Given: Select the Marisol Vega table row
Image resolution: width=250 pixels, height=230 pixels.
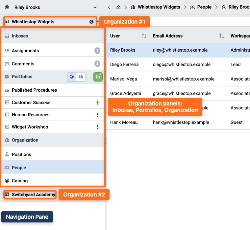Looking at the screenshot, I should pyautogui.click(x=178, y=79).
